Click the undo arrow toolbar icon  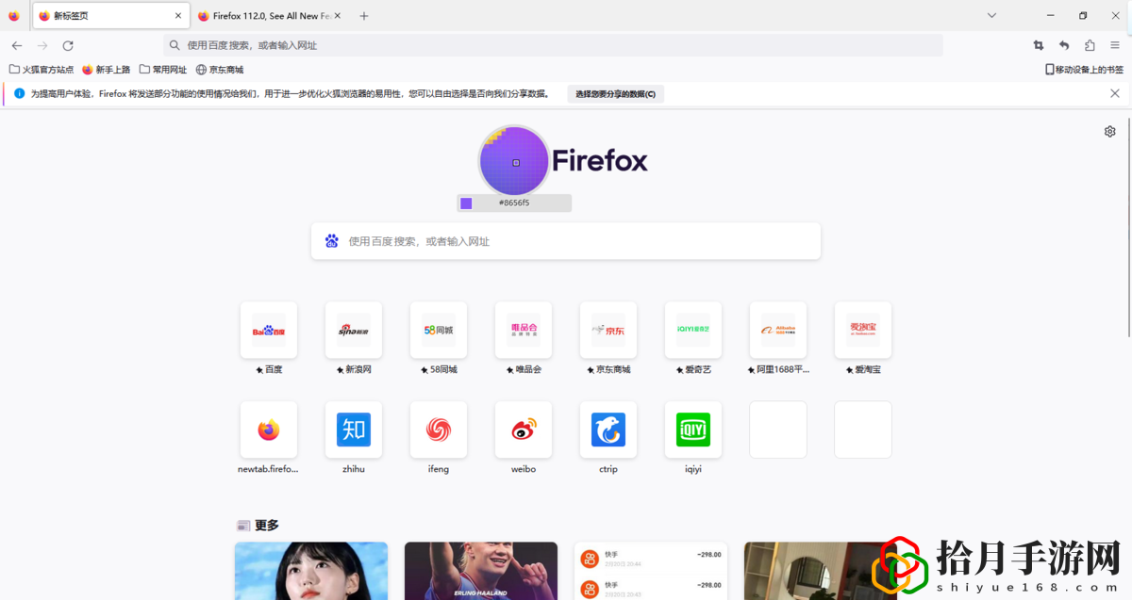click(x=1064, y=45)
